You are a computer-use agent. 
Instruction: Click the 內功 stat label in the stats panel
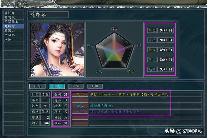pyautogui.click(x=152, y=30)
